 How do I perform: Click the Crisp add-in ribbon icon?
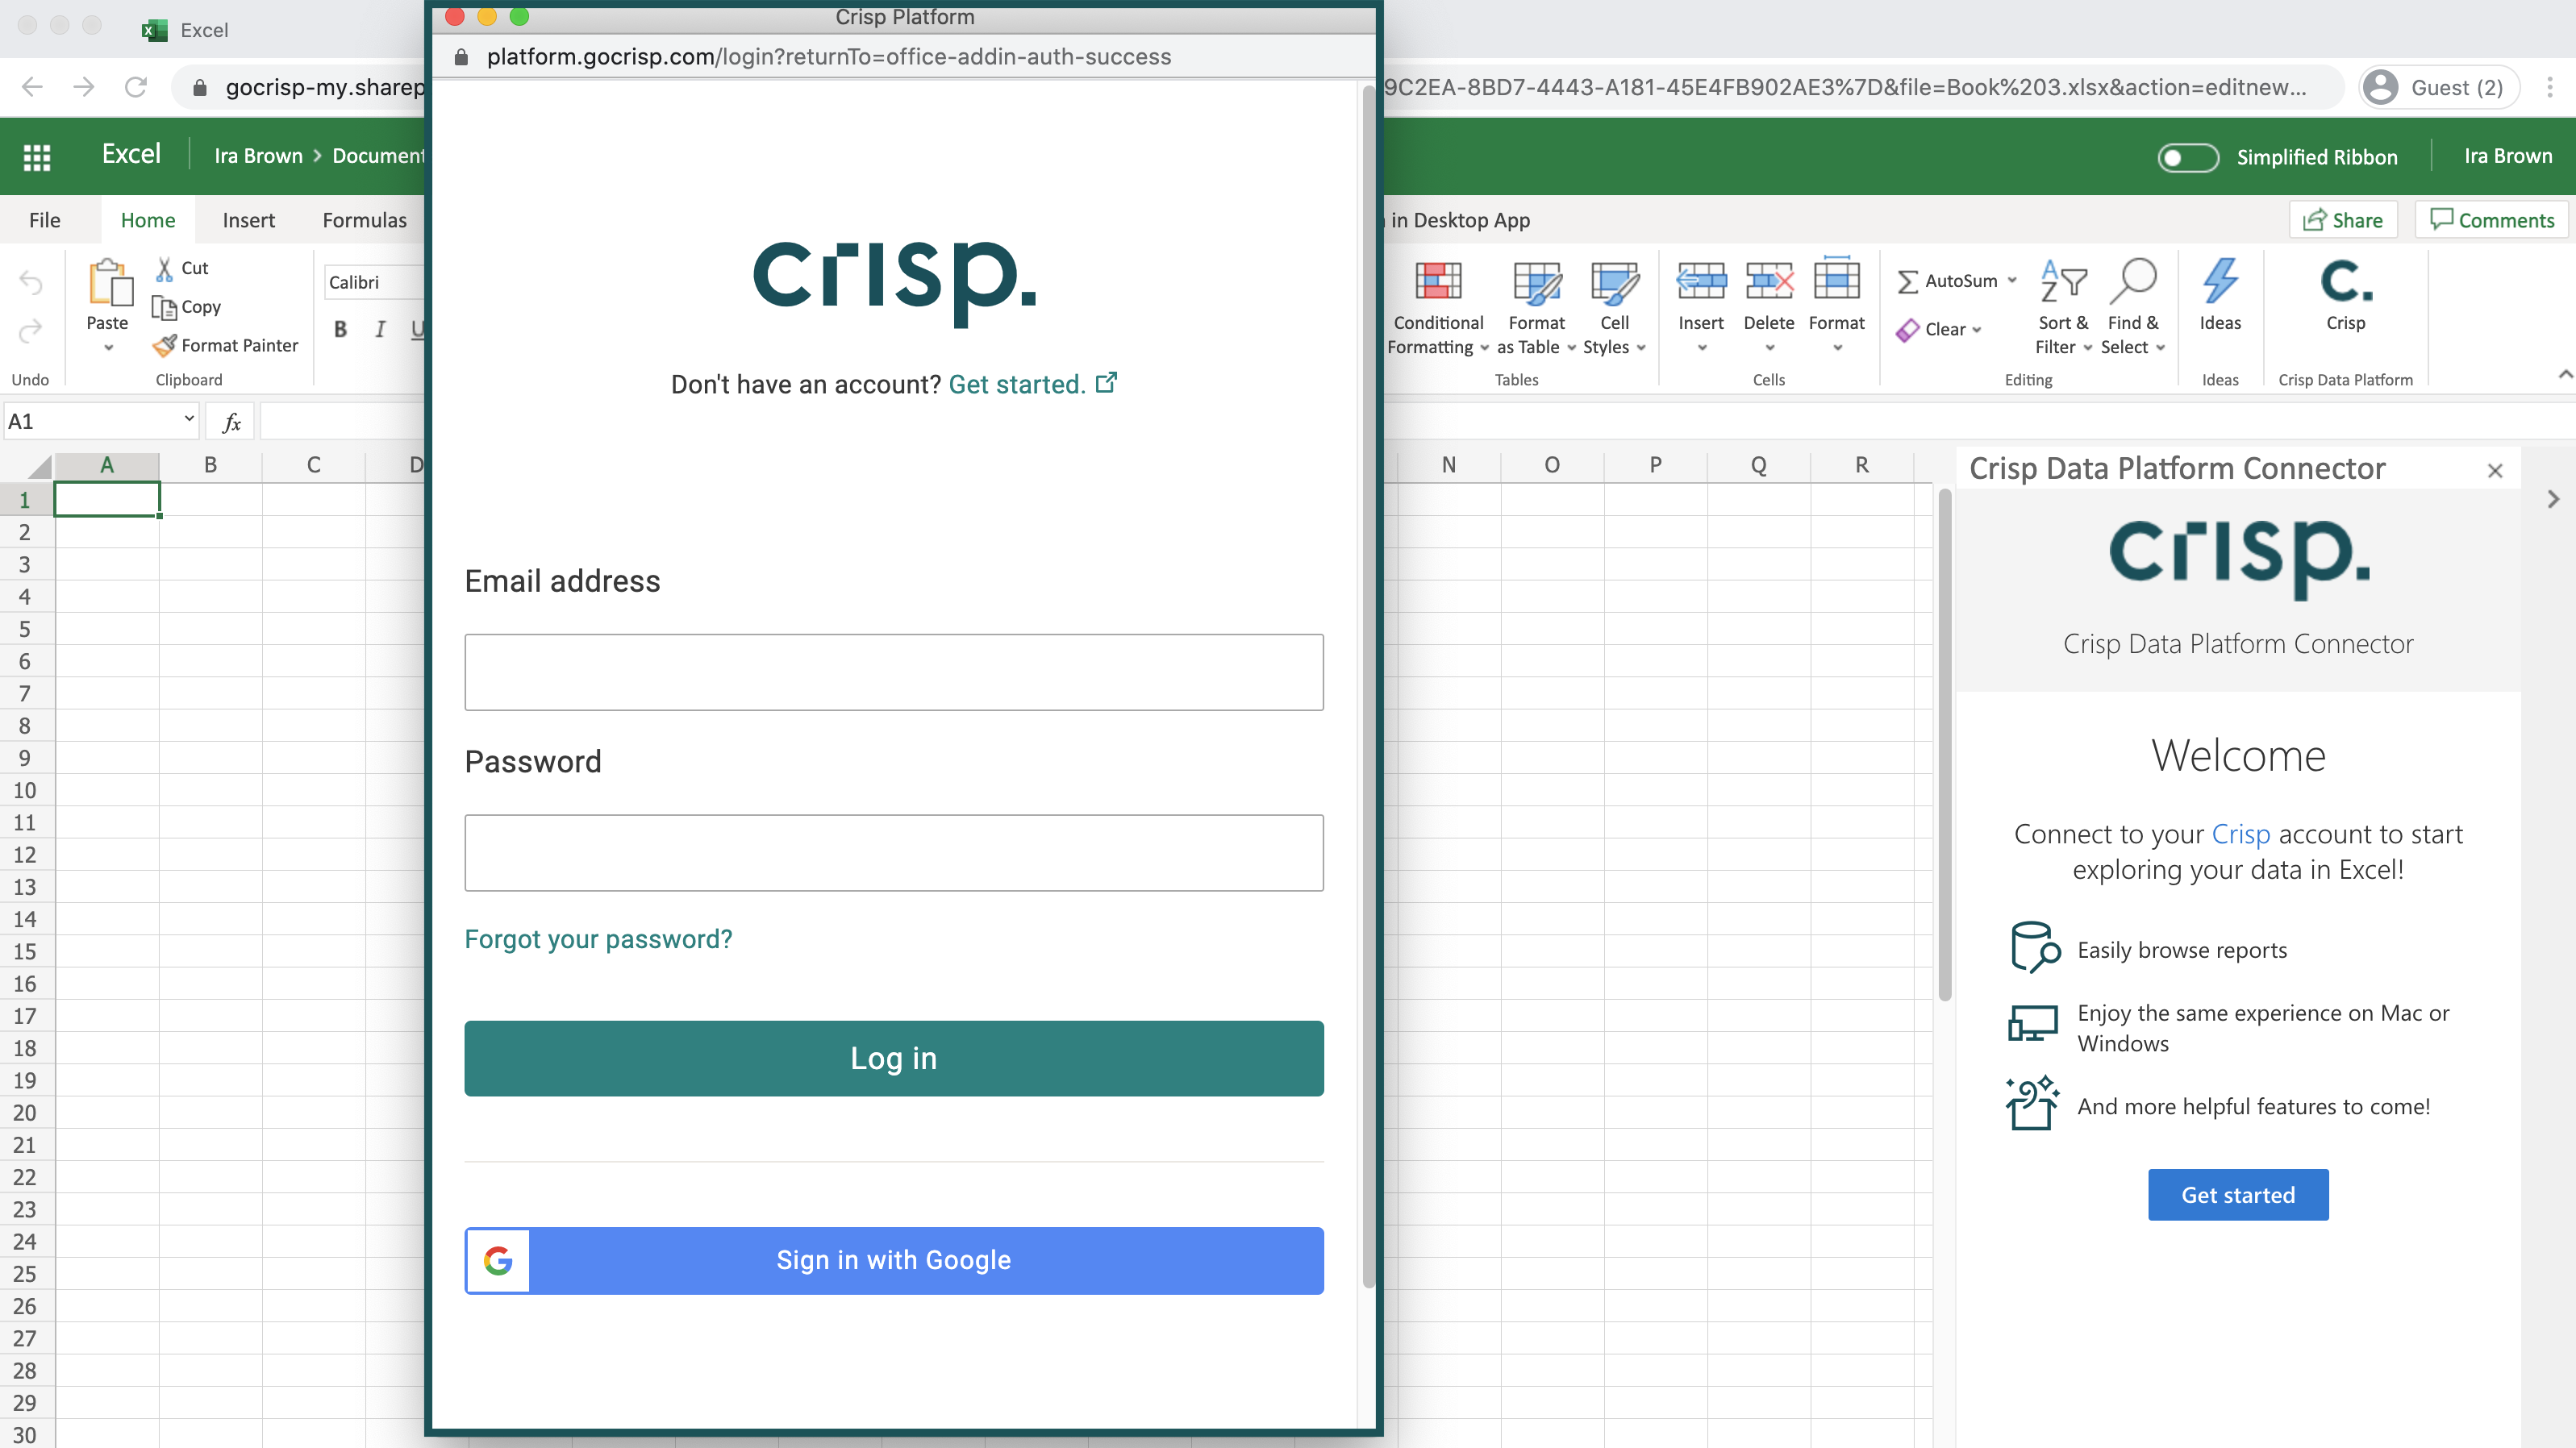click(2345, 283)
